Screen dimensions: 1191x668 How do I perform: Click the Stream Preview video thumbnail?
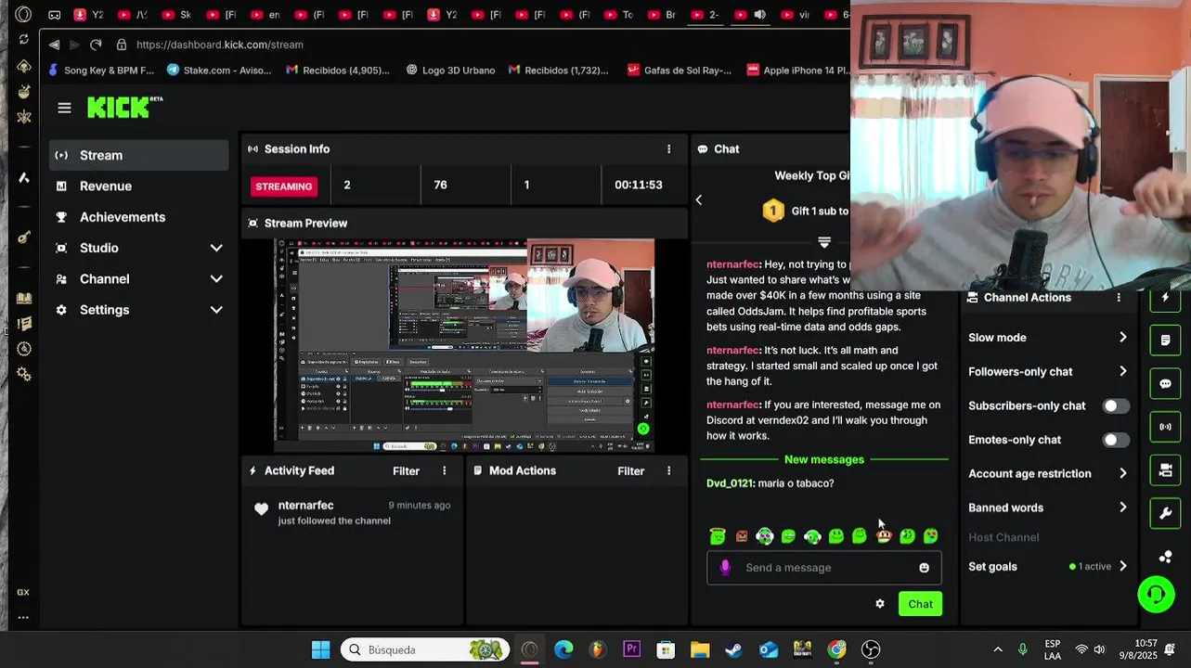click(x=464, y=345)
